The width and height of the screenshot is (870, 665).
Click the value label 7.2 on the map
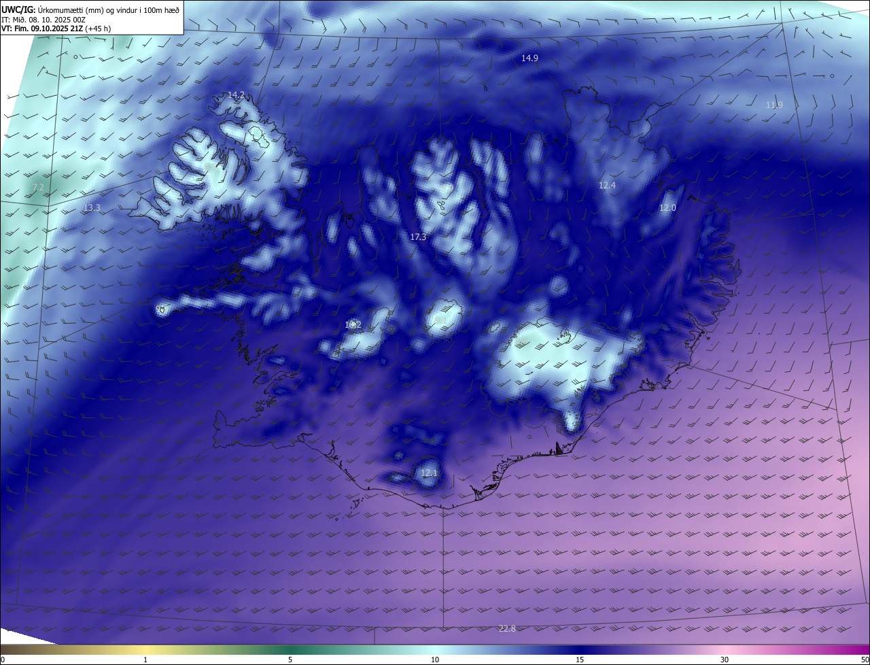(38, 187)
